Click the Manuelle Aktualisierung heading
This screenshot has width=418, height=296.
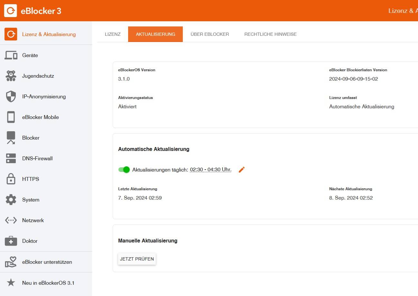(148, 241)
